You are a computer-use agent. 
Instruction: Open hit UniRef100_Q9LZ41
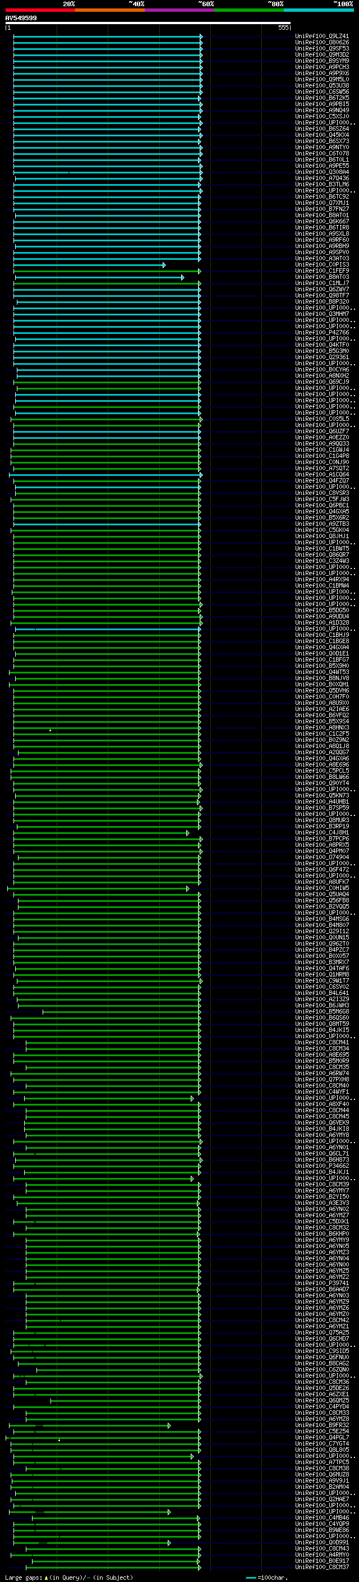tap(322, 36)
